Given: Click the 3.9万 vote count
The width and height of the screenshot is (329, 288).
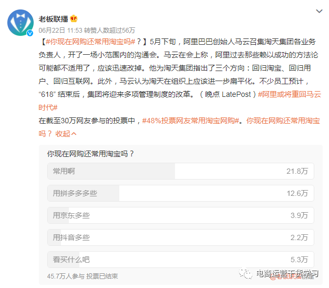Looking at the screenshot, I should point(299,215).
